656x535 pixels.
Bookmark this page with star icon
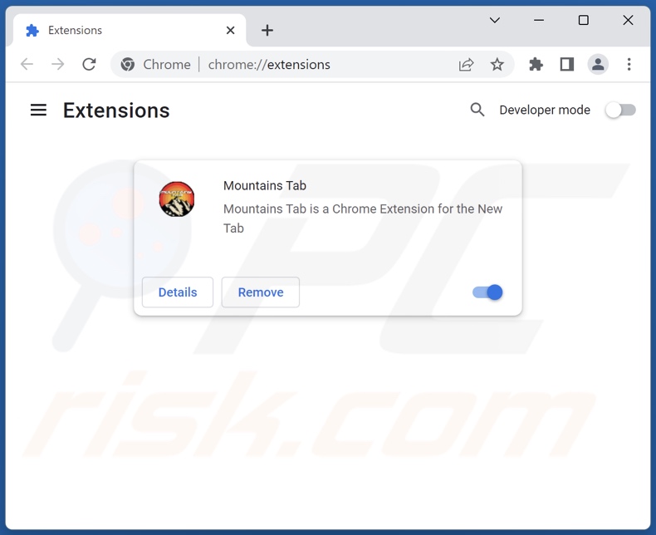click(x=497, y=65)
